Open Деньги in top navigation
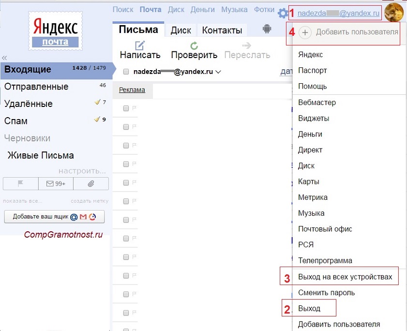407x331 pixels. click(x=202, y=10)
